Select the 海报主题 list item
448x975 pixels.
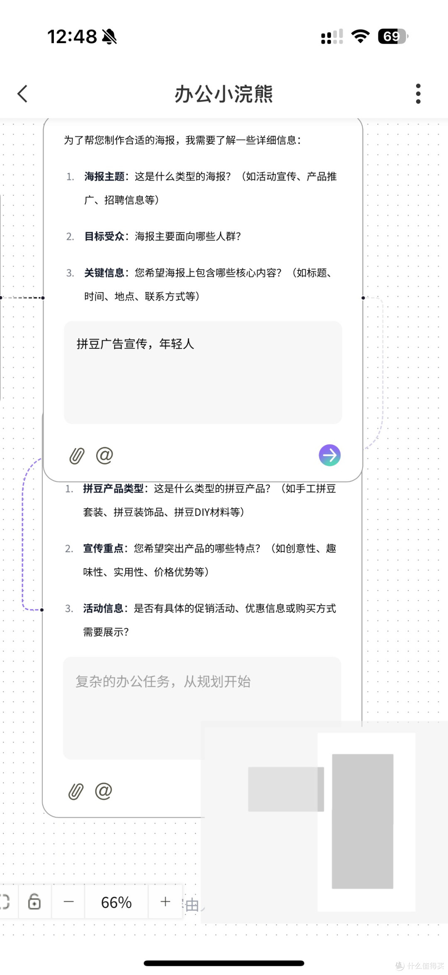pyautogui.click(x=202, y=188)
